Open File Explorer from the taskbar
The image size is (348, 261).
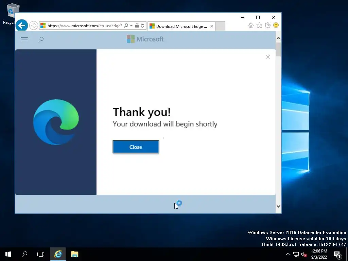coord(74,254)
